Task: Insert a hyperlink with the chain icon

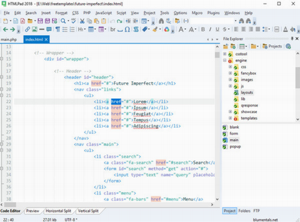Action: pos(28,29)
